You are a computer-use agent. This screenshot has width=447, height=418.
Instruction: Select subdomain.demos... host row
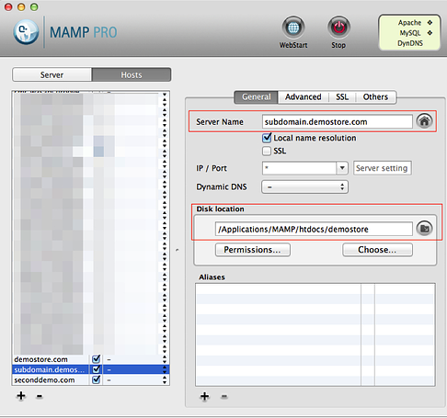pyautogui.click(x=91, y=369)
